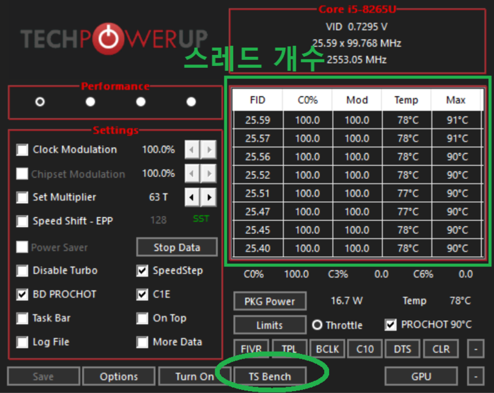494x393 pixels.
Task: Click the TechPowerUp logo power icon
Action: click(109, 38)
